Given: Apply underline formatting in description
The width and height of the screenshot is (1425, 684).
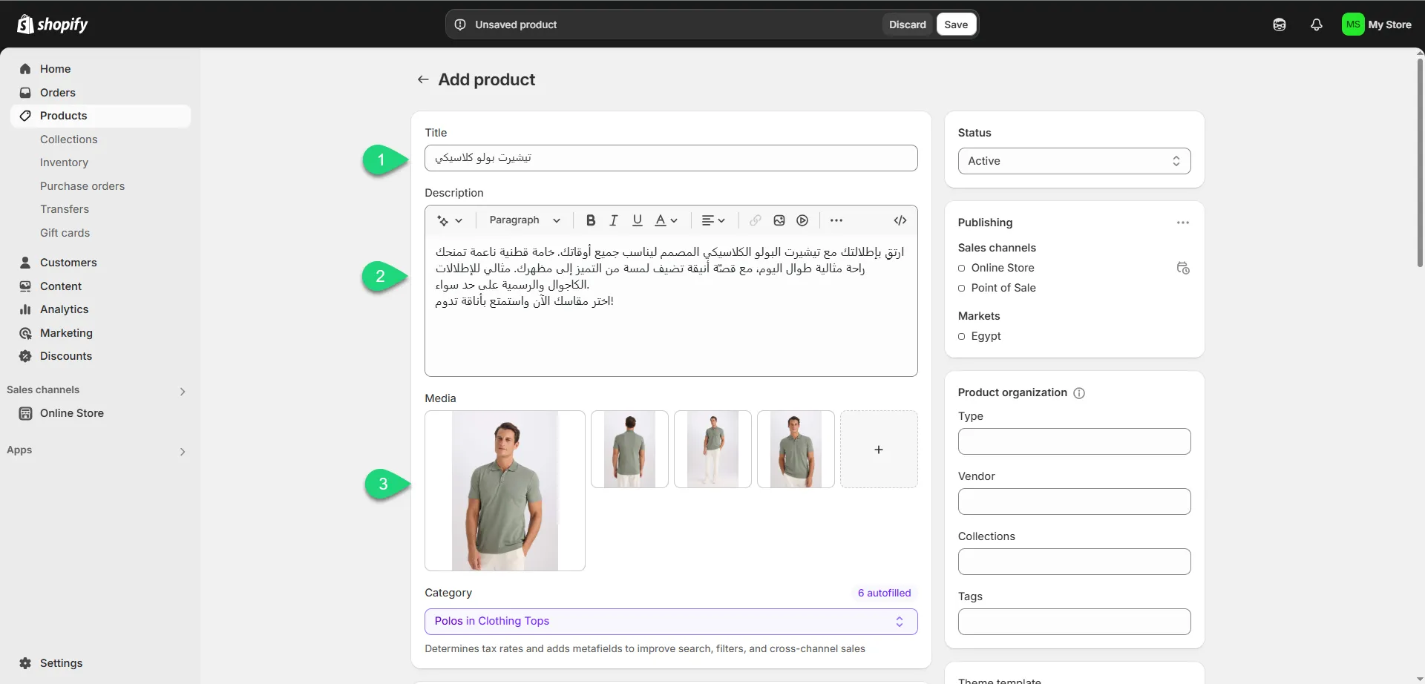Looking at the screenshot, I should click(x=637, y=220).
